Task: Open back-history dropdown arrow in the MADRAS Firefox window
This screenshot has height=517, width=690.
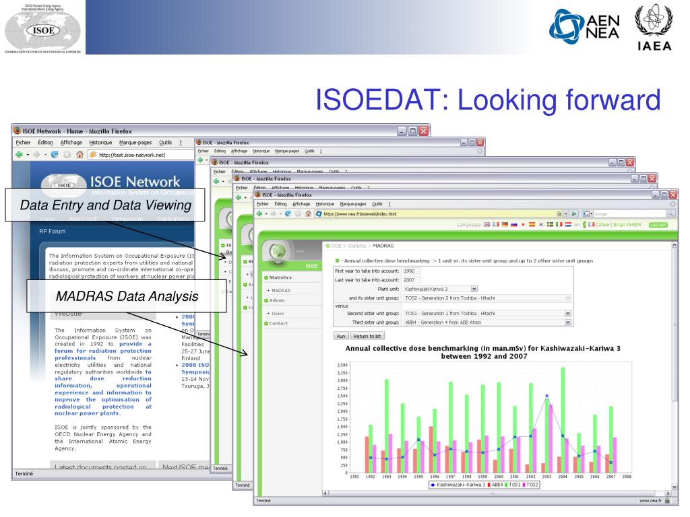Action: (266, 214)
